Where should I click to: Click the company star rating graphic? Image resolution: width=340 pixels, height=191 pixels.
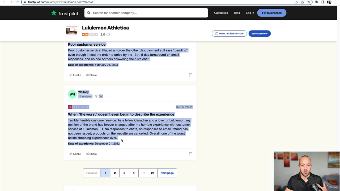pyautogui.click(x=90, y=34)
